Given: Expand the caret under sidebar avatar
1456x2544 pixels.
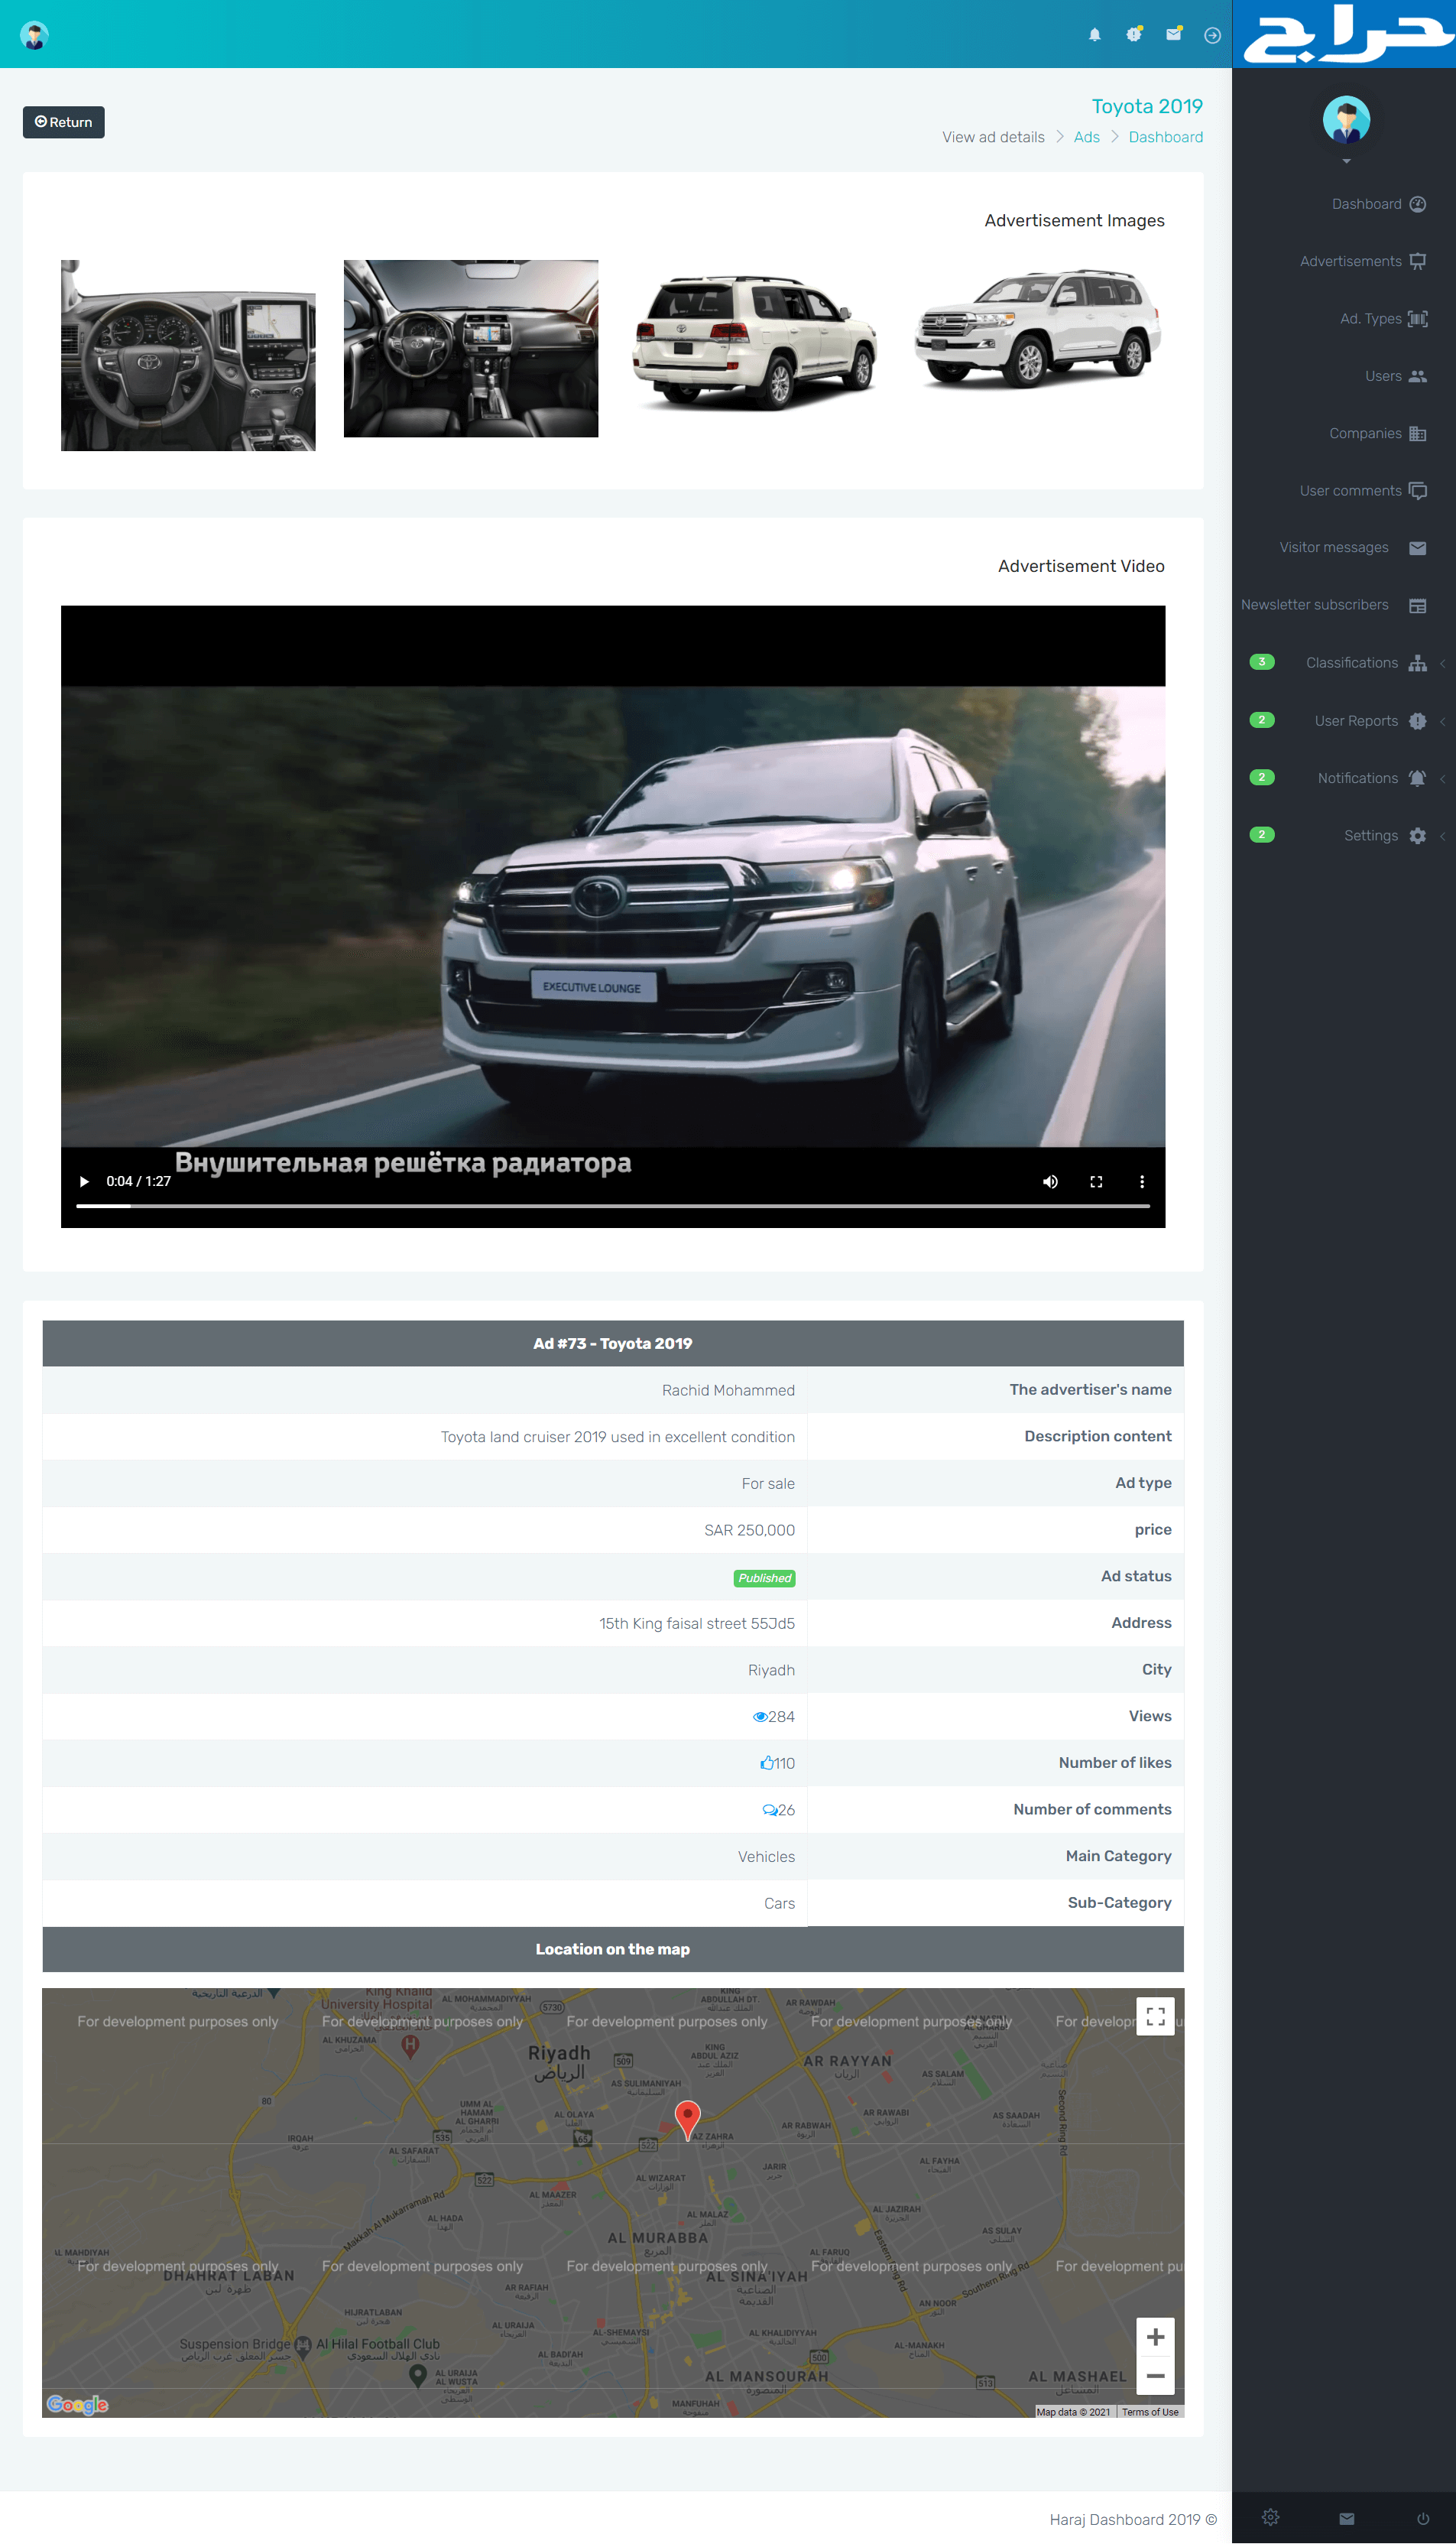Looking at the screenshot, I should click(x=1346, y=161).
